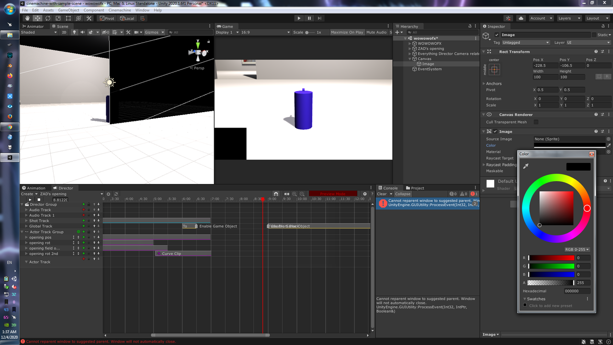Open scene camera settings icon
613x345 pixels.
coord(138,32)
